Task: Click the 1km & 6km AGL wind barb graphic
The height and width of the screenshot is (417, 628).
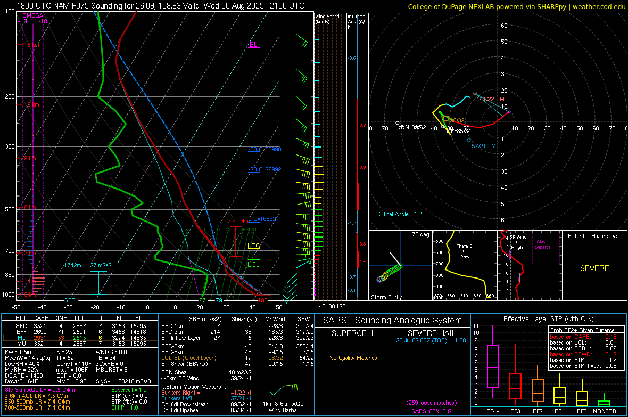Action: coord(284,390)
